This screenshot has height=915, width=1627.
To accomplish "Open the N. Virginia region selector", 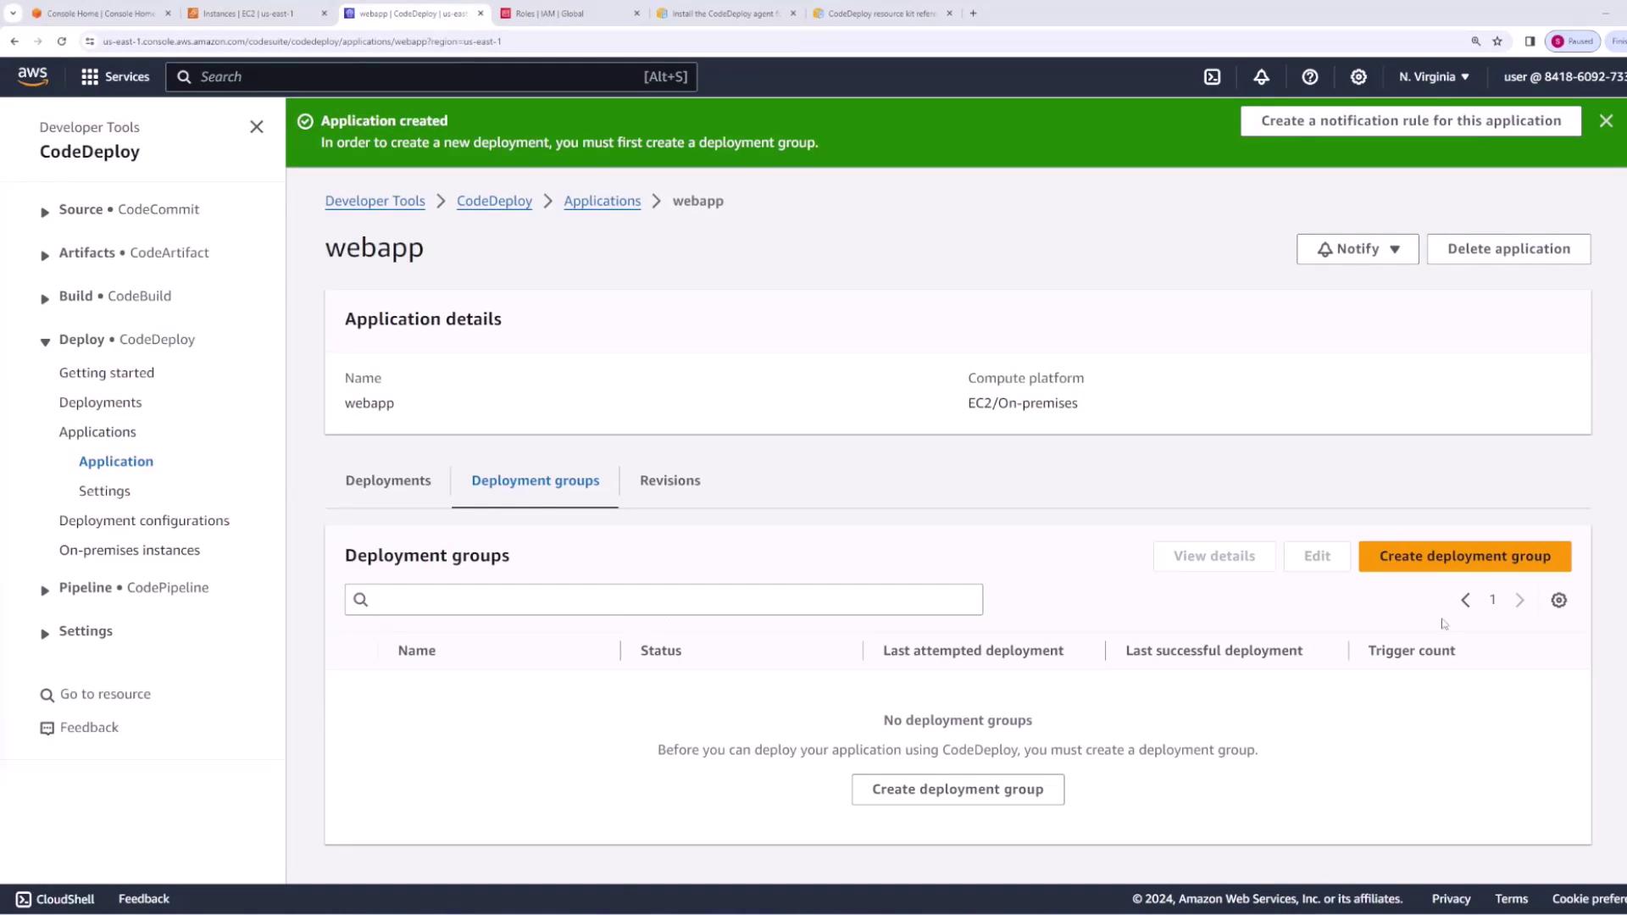I will point(1434,77).
